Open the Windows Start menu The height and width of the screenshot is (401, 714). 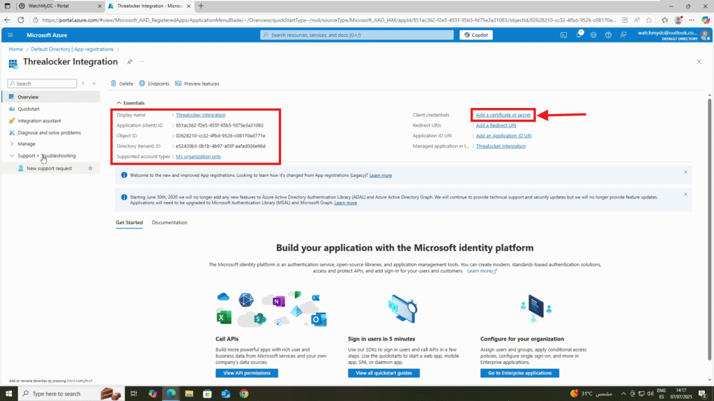point(8,394)
